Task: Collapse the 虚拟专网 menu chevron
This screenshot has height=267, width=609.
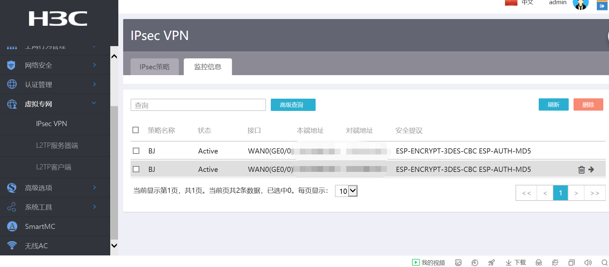Action: click(94, 103)
